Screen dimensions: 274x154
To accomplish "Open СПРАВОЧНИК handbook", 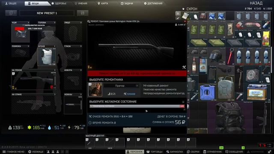I will point(212,152).
